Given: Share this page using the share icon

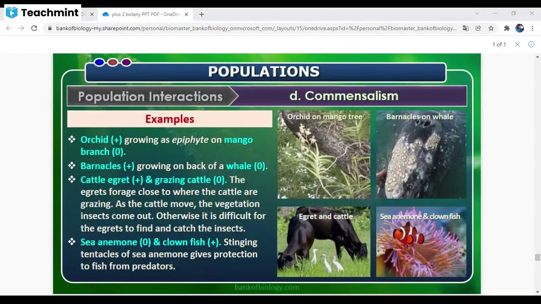Looking at the screenshot, I should tap(478, 28).
